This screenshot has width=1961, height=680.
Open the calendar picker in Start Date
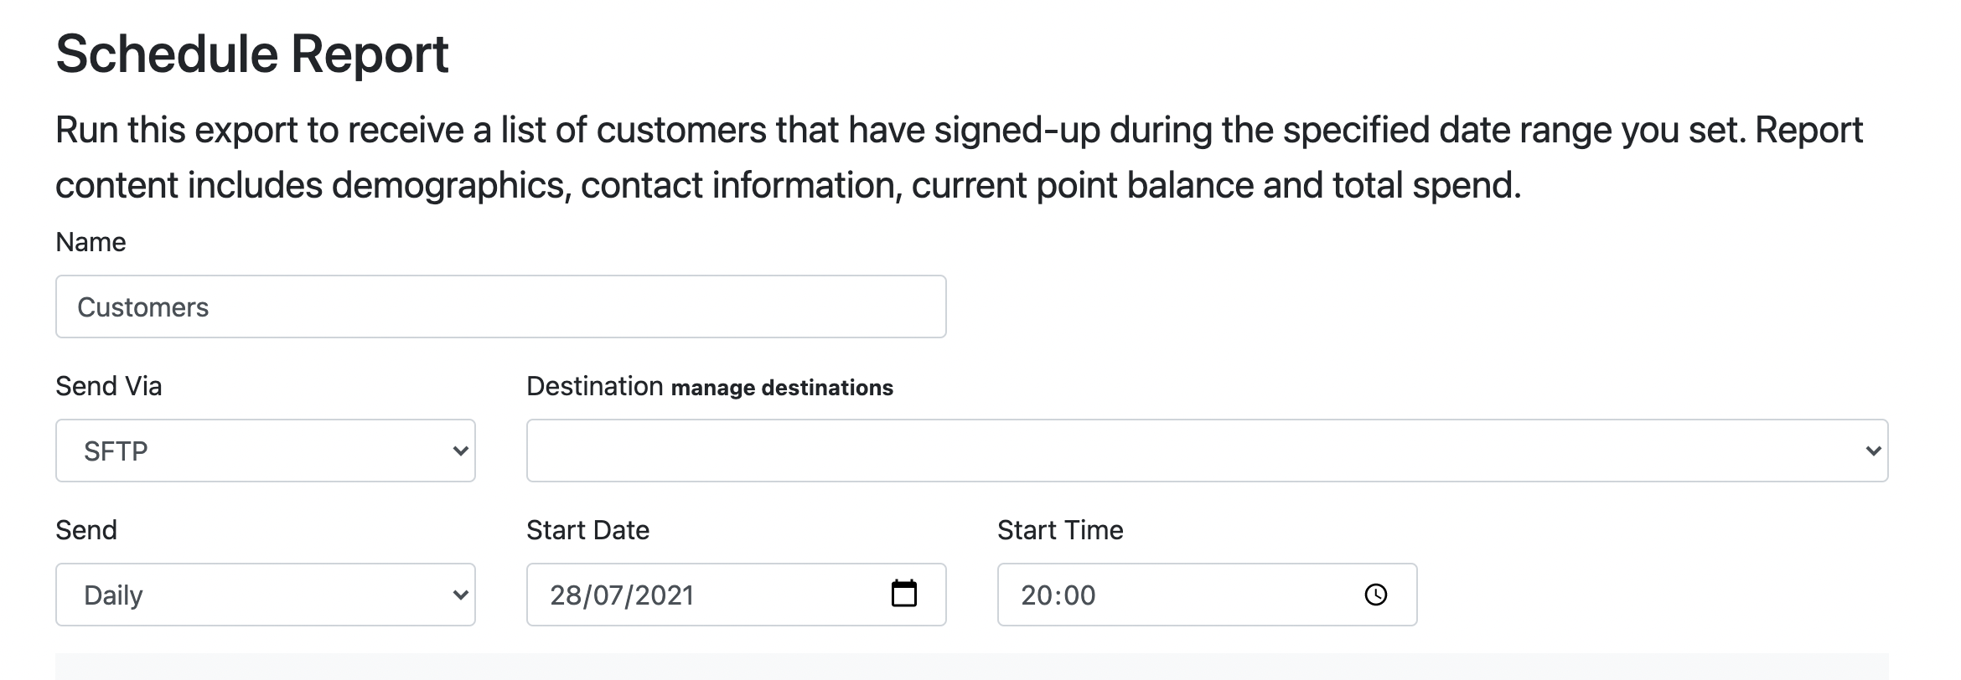[x=903, y=594]
